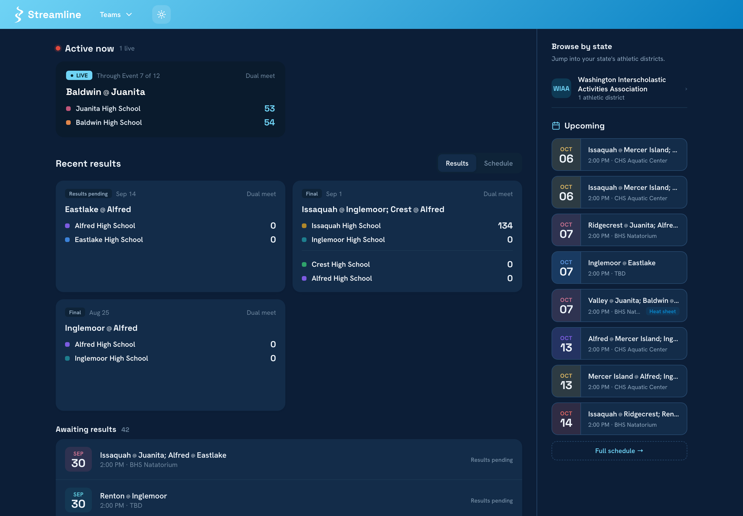Click the Heat sheet badge
The height and width of the screenshot is (516, 743).
click(x=663, y=311)
